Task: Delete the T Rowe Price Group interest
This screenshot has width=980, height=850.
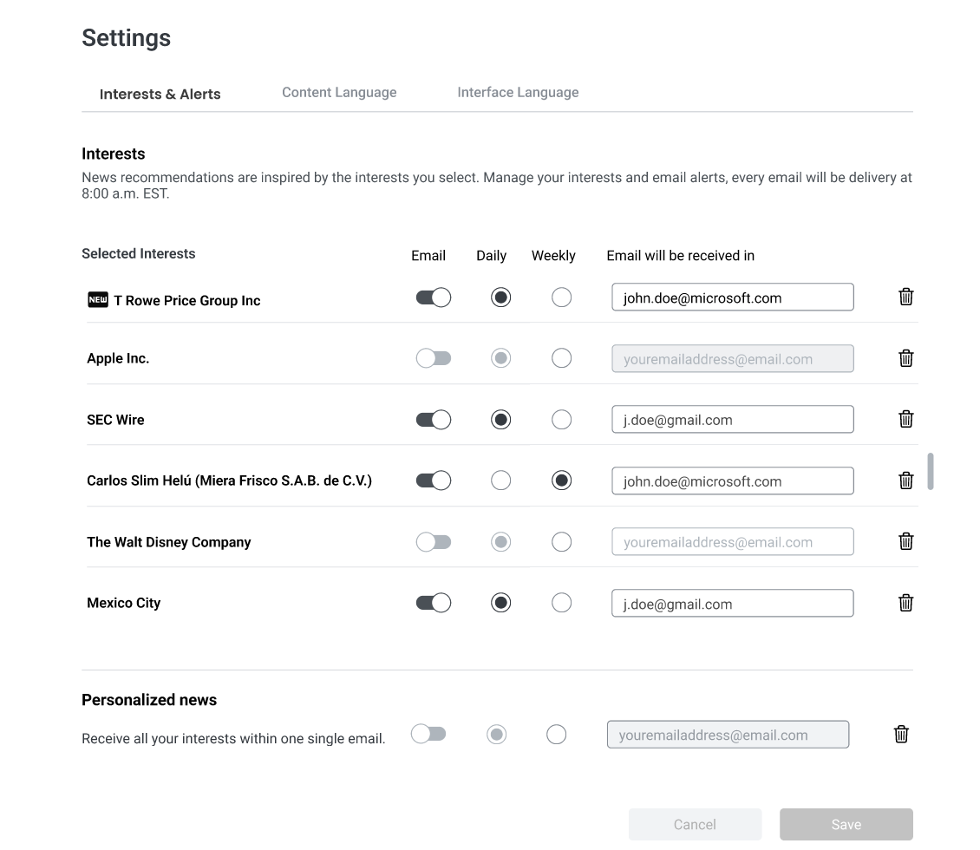Action: [905, 297]
